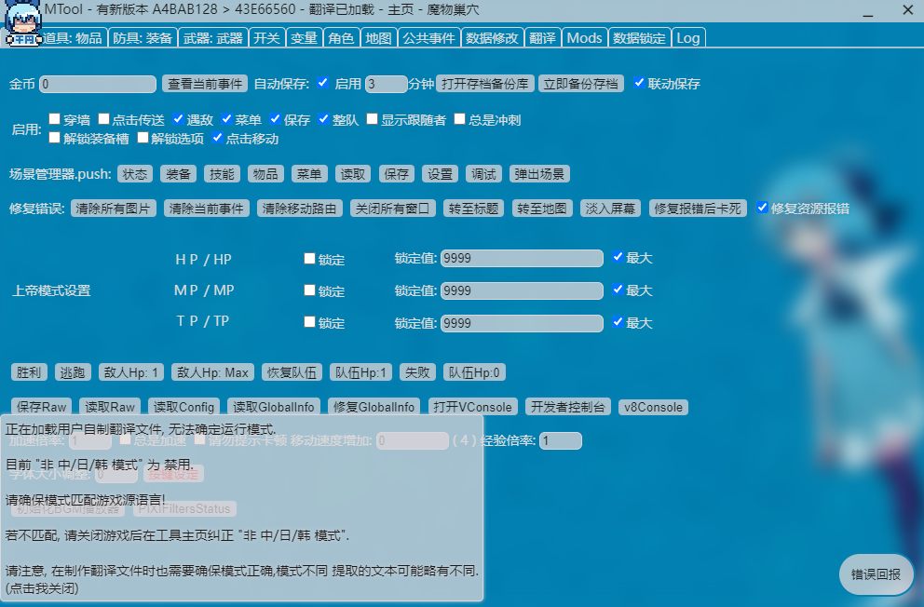The width and height of the screenshot is (924, 607).
Task: Click the 错误回报 button
Action: 876,574
